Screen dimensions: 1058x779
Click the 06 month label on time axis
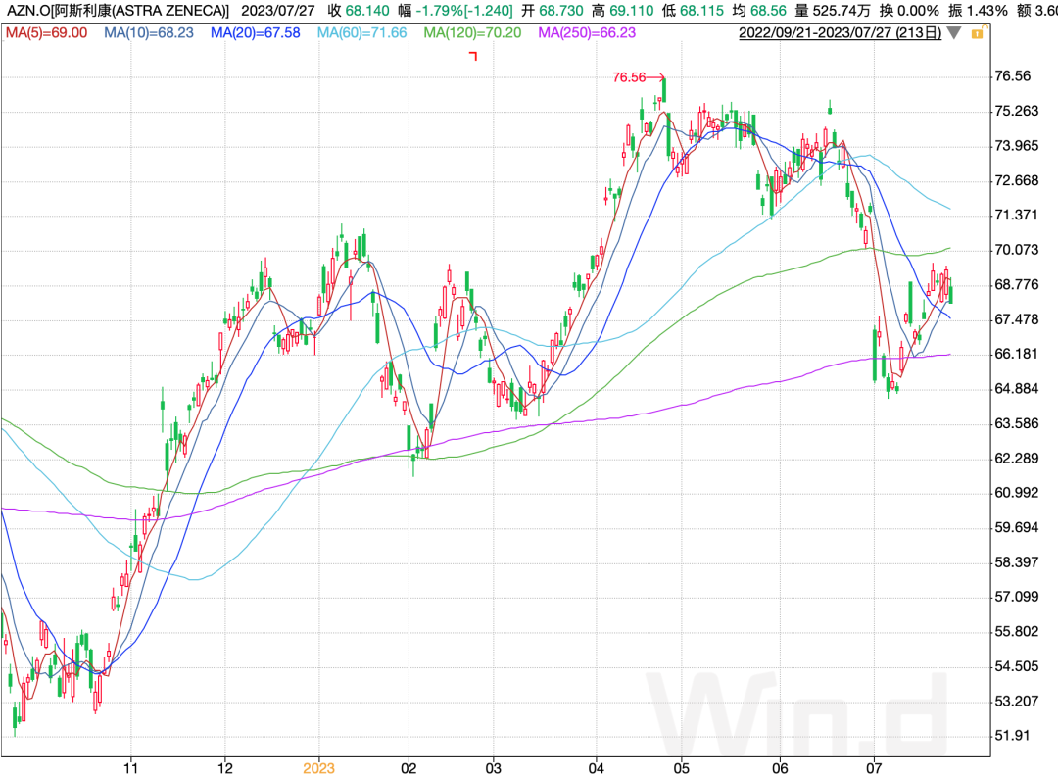pyautogui.click(x=780, y=768)
